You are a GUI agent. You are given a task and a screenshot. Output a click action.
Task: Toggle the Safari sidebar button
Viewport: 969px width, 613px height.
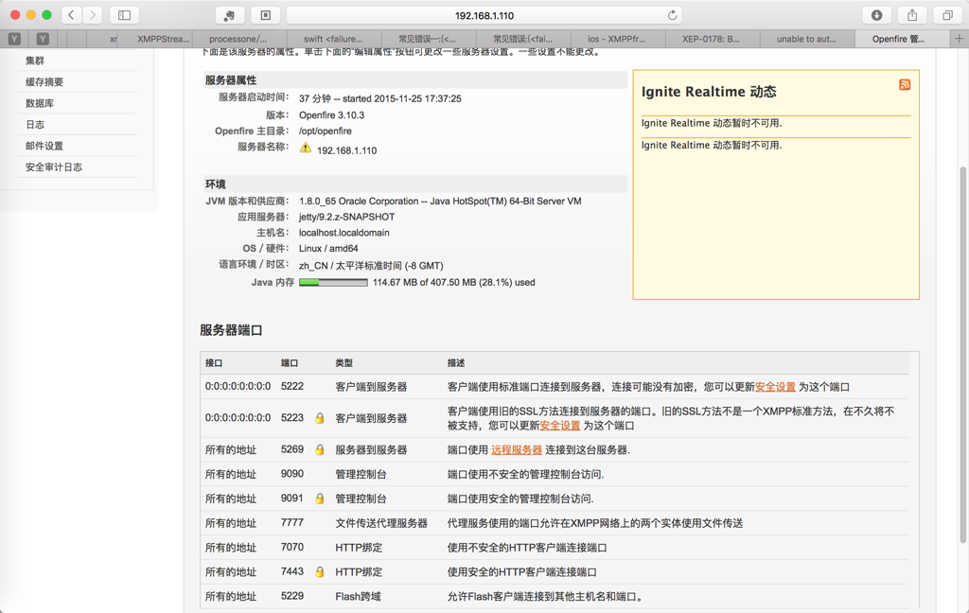click(124, 15)
